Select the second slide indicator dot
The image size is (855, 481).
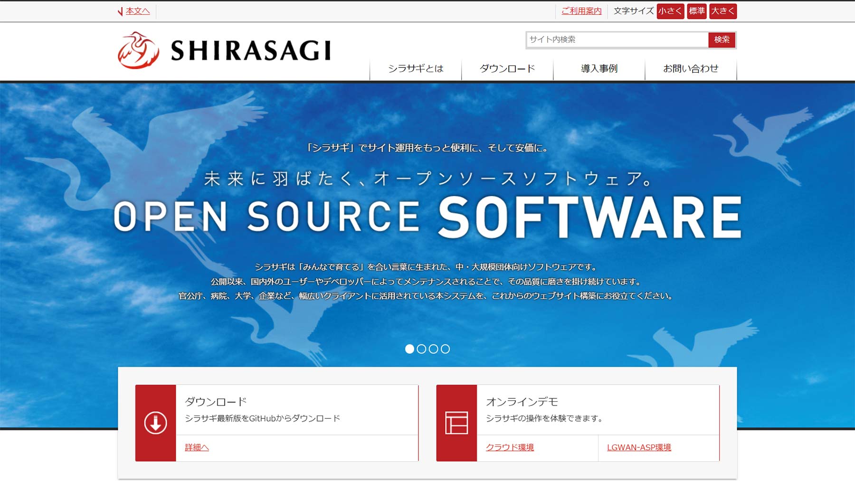click(421, 349)
